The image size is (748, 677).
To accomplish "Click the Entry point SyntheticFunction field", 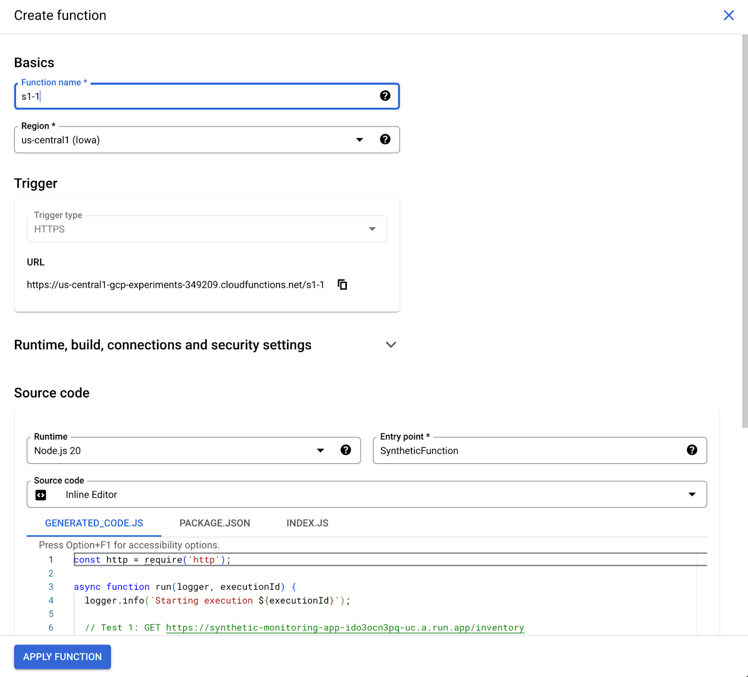I will (528, 451).
